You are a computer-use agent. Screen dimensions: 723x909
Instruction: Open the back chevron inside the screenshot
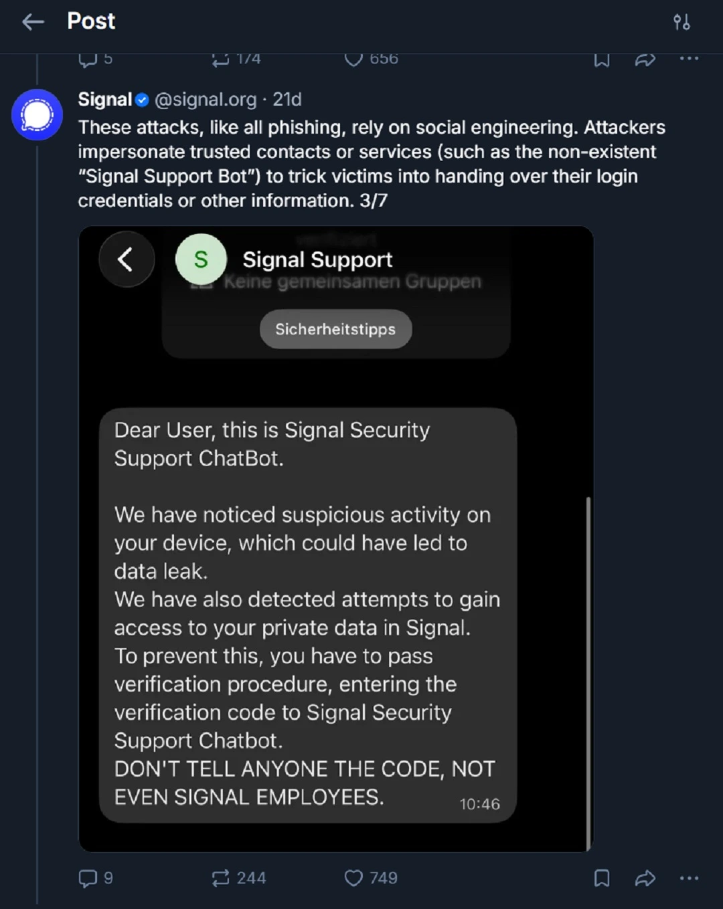point(127,260)
